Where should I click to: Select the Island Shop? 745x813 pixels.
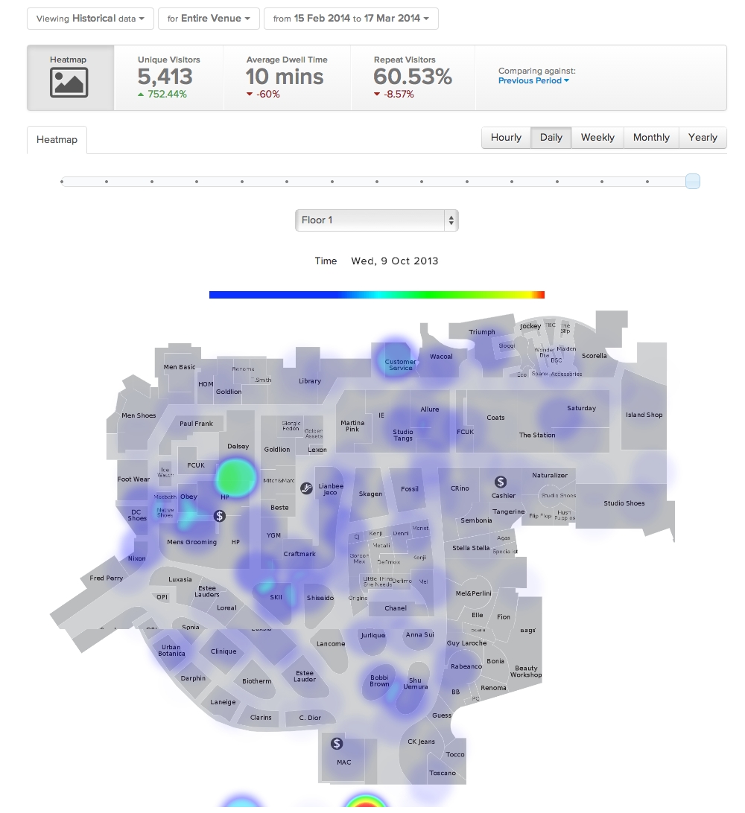coord(644,415)
